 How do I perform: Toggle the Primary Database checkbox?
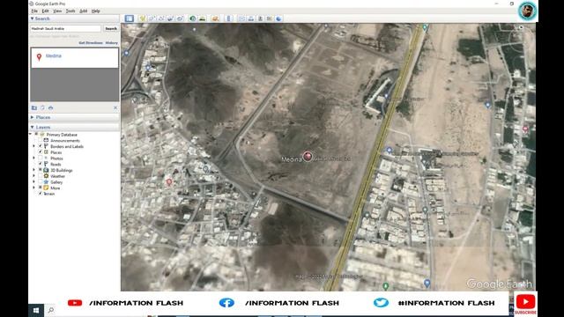click(36, 135)
